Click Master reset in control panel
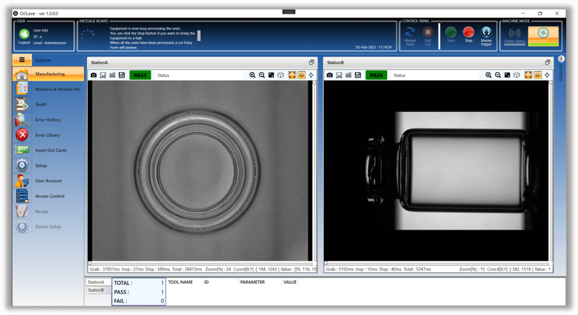Screen dimensions: 578x315 [410, 36]
